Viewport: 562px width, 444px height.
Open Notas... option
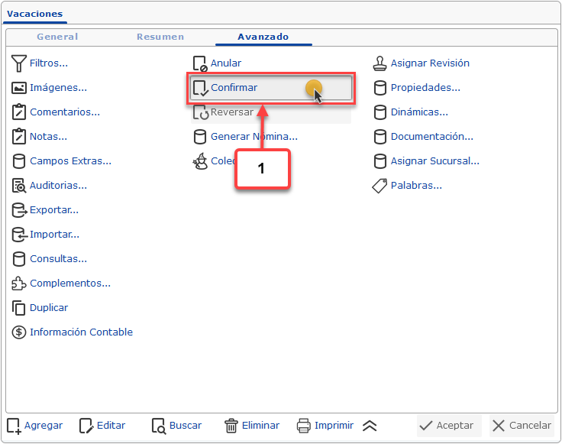coord(48,136)
